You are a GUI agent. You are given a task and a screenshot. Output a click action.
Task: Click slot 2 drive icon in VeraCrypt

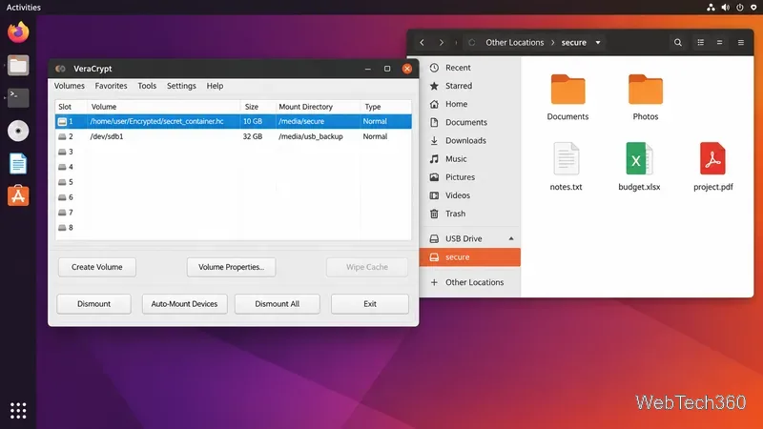pyautogui.click(x=62, y=136)
